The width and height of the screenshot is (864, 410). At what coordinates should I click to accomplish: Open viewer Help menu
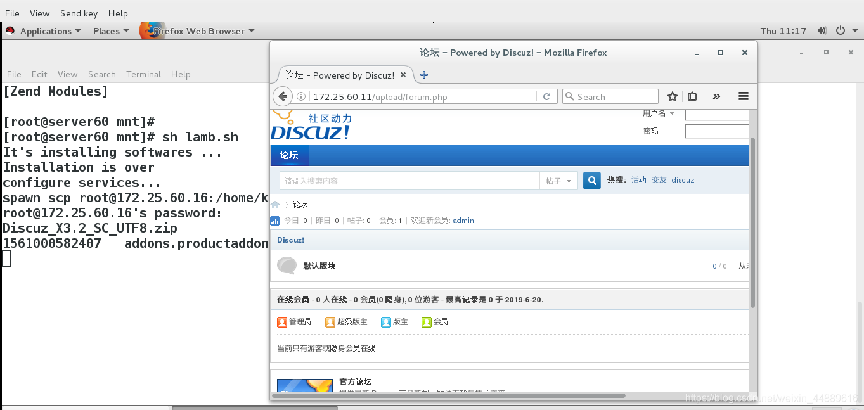pyautogui.click(x=118, y=13)
